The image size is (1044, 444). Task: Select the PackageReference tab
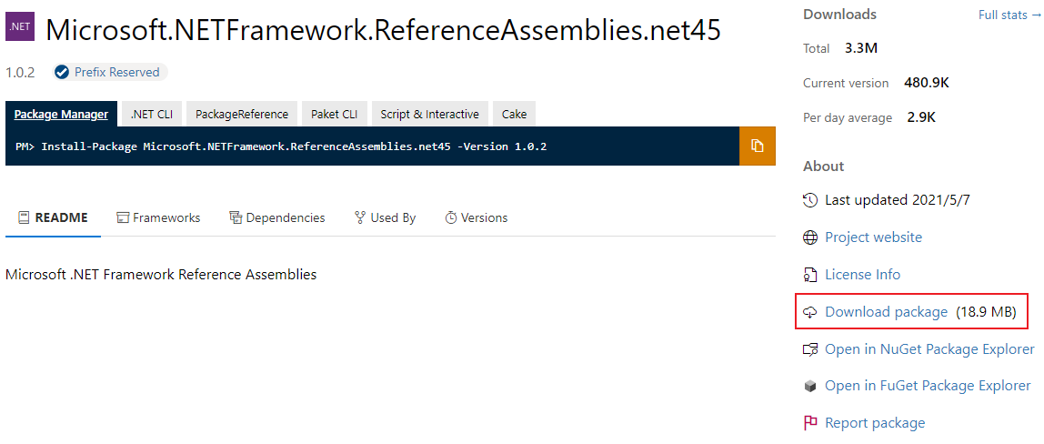[242, 115]
